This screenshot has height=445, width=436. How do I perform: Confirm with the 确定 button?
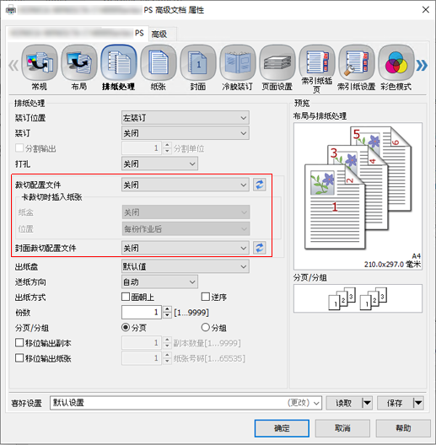tap(282, 428)
